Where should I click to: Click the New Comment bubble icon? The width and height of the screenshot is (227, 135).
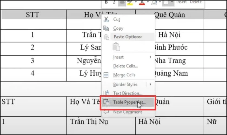point(106,112)
